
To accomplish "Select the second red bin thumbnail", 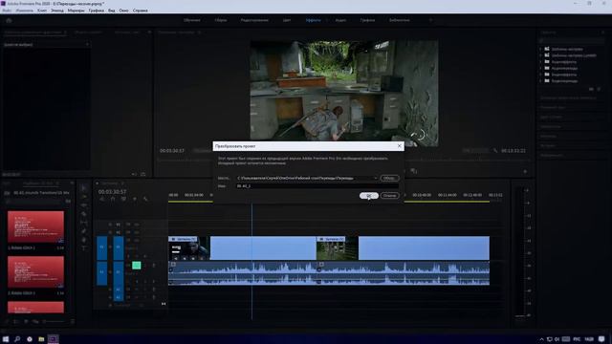I will click(x=35, y=271).
